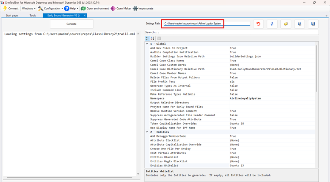Screen dimensions: 330x182
Task: Open settings file with folder icon
Action: (286, 24)
